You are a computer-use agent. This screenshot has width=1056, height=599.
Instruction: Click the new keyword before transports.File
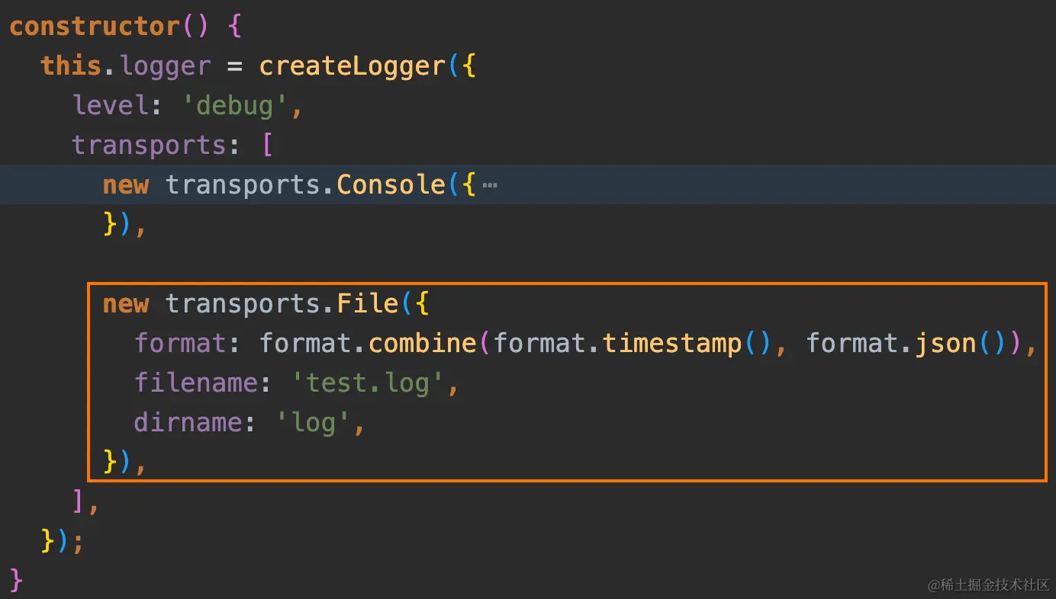click(x=126, y=303)
